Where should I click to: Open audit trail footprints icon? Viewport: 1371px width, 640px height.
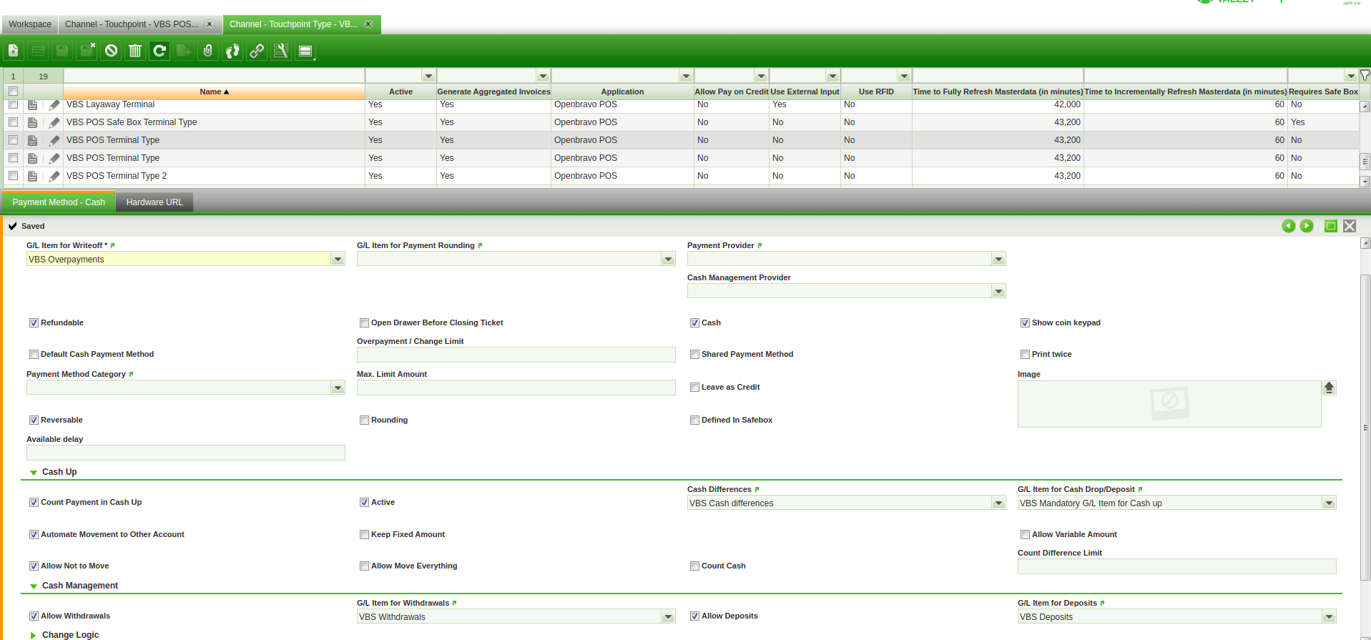coord(232,51)
